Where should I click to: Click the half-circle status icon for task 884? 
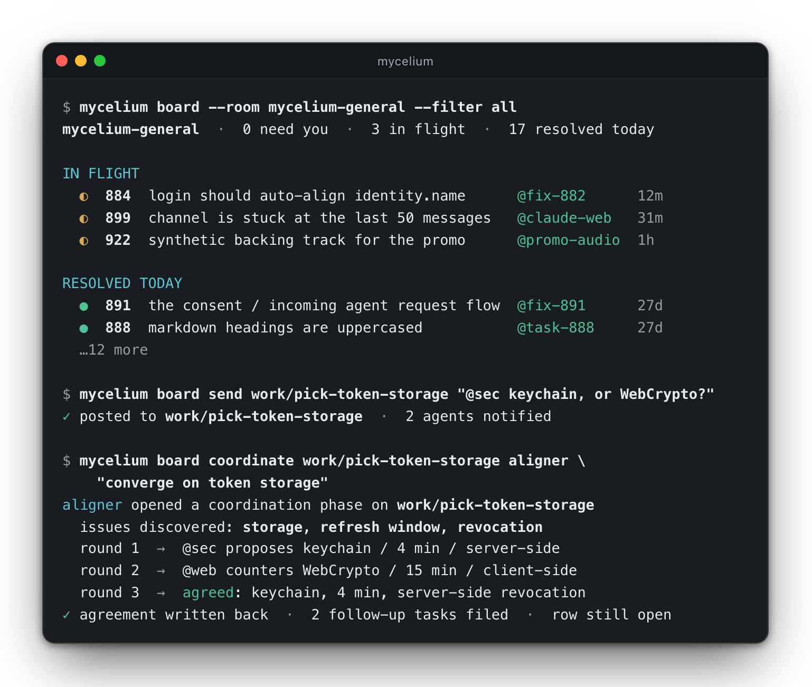pos(83,196)
